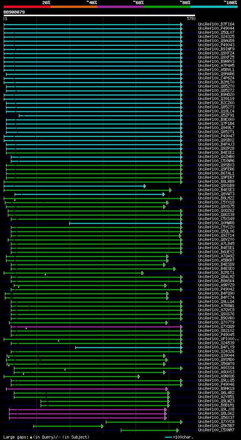Open hit UniRef100_B9INF9
This screenshot has height=440, width=241.
click(216, 49)
